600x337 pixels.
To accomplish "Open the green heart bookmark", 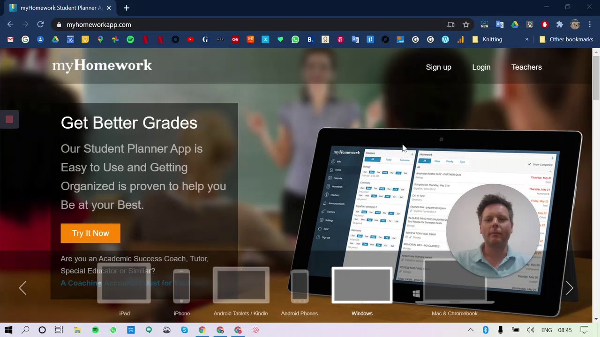I will [280, 39].
